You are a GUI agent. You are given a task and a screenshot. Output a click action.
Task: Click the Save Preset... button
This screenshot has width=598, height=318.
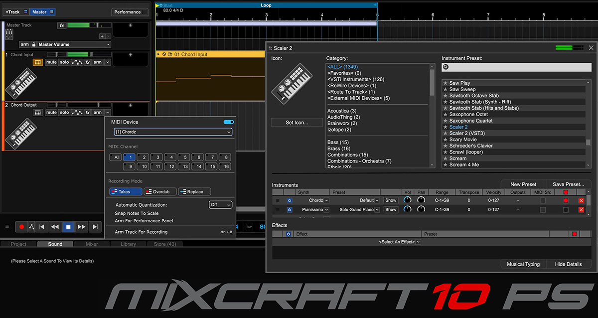pyautogui.click(x=568, y=184)
